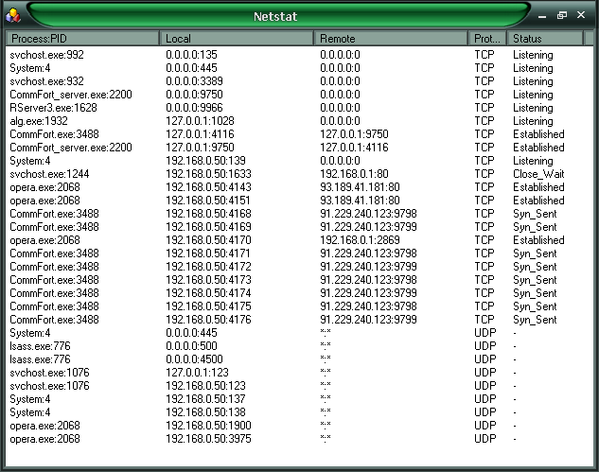The width and height of the screenshot is (599, 472).
Task: Click local address 192.168.0.50:4143
Action: point(206,187)
